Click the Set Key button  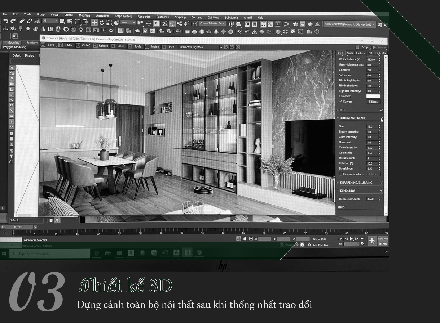tap(383, 244)
